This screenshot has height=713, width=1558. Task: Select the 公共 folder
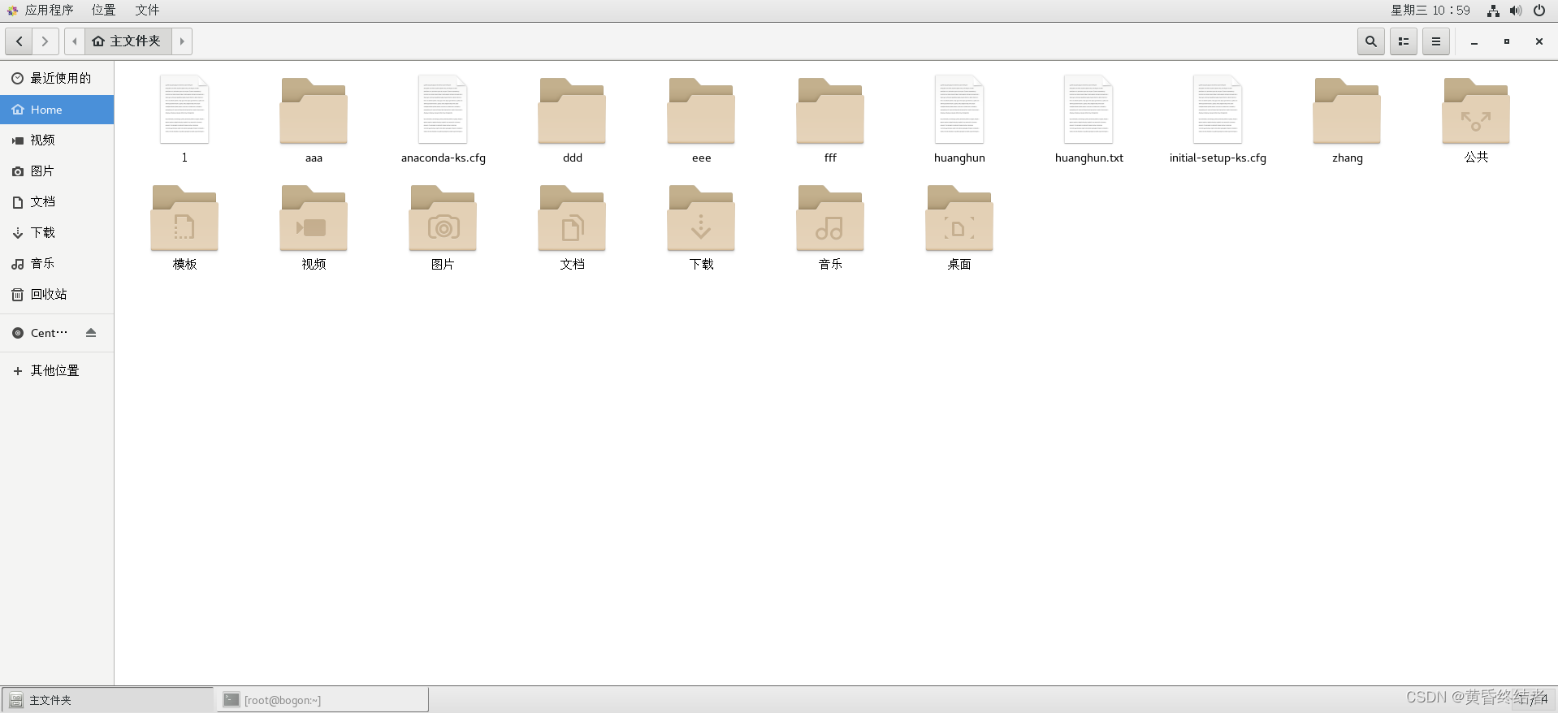tap(1476, 119)
